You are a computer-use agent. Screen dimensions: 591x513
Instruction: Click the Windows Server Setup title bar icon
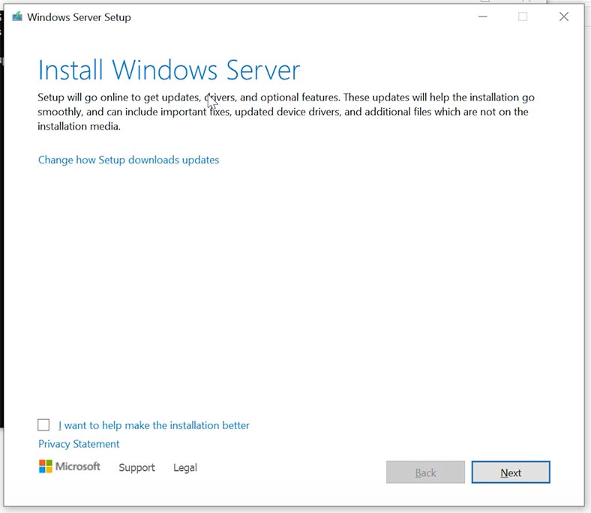pyautogui.click(x=17, y=17)
